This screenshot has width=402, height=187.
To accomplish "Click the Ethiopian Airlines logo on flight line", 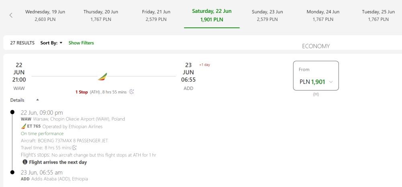I will point(103,77).
